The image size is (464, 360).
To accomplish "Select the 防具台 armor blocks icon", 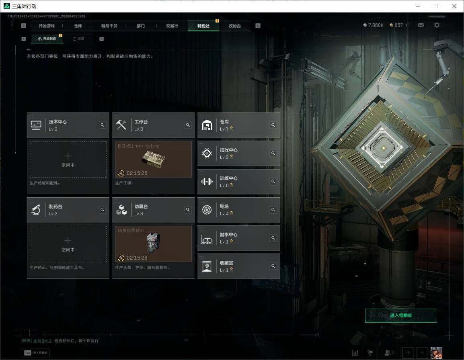I will (x=121, y=210).
